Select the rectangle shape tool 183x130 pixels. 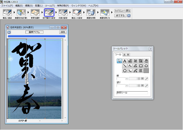point(141,66)
